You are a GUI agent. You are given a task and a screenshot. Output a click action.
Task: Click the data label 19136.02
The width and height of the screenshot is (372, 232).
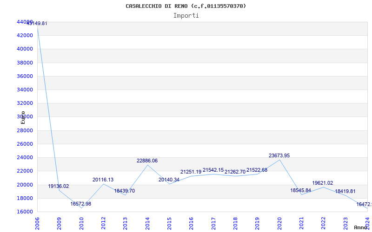pyautogui.click(x=59, y=187)
